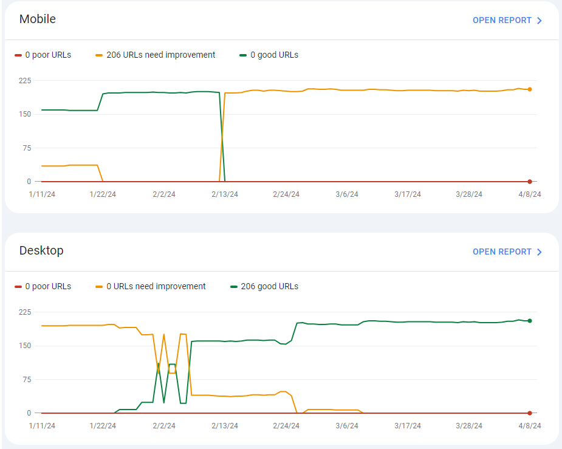Open the Desktop report link
562x449 pixels.
coord(507,252)
